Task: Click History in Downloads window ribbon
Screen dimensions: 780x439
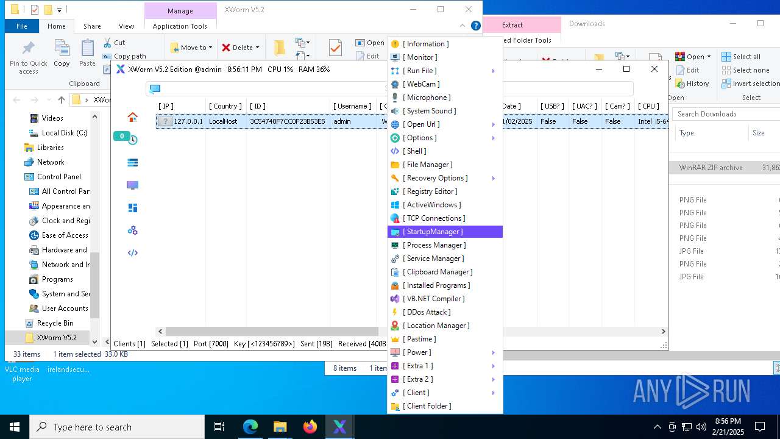Action: pyautogui.click(x=692, y=84)
